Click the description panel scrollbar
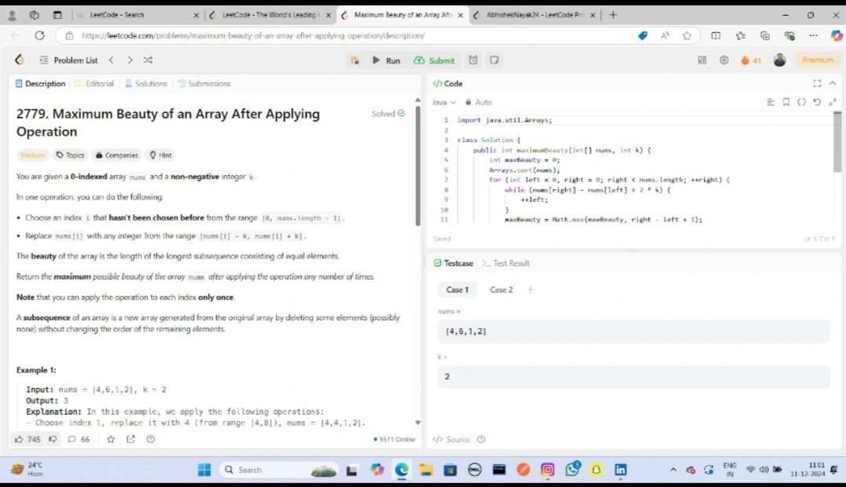 click(417, 166)
